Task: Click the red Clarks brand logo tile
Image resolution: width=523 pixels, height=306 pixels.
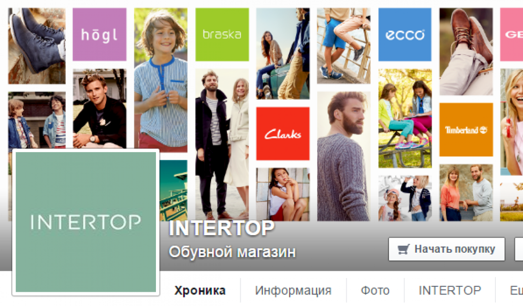Action: pos(283,134)
